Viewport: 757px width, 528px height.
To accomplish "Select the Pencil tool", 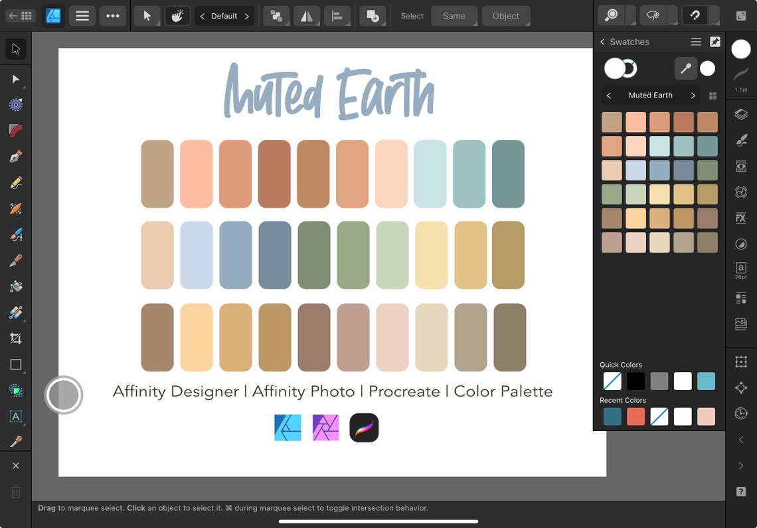I will [15, 182].
